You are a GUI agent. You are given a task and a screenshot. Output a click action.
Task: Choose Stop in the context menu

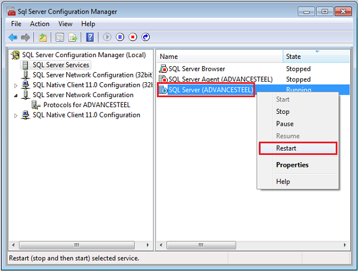click(x=298, y=112)
